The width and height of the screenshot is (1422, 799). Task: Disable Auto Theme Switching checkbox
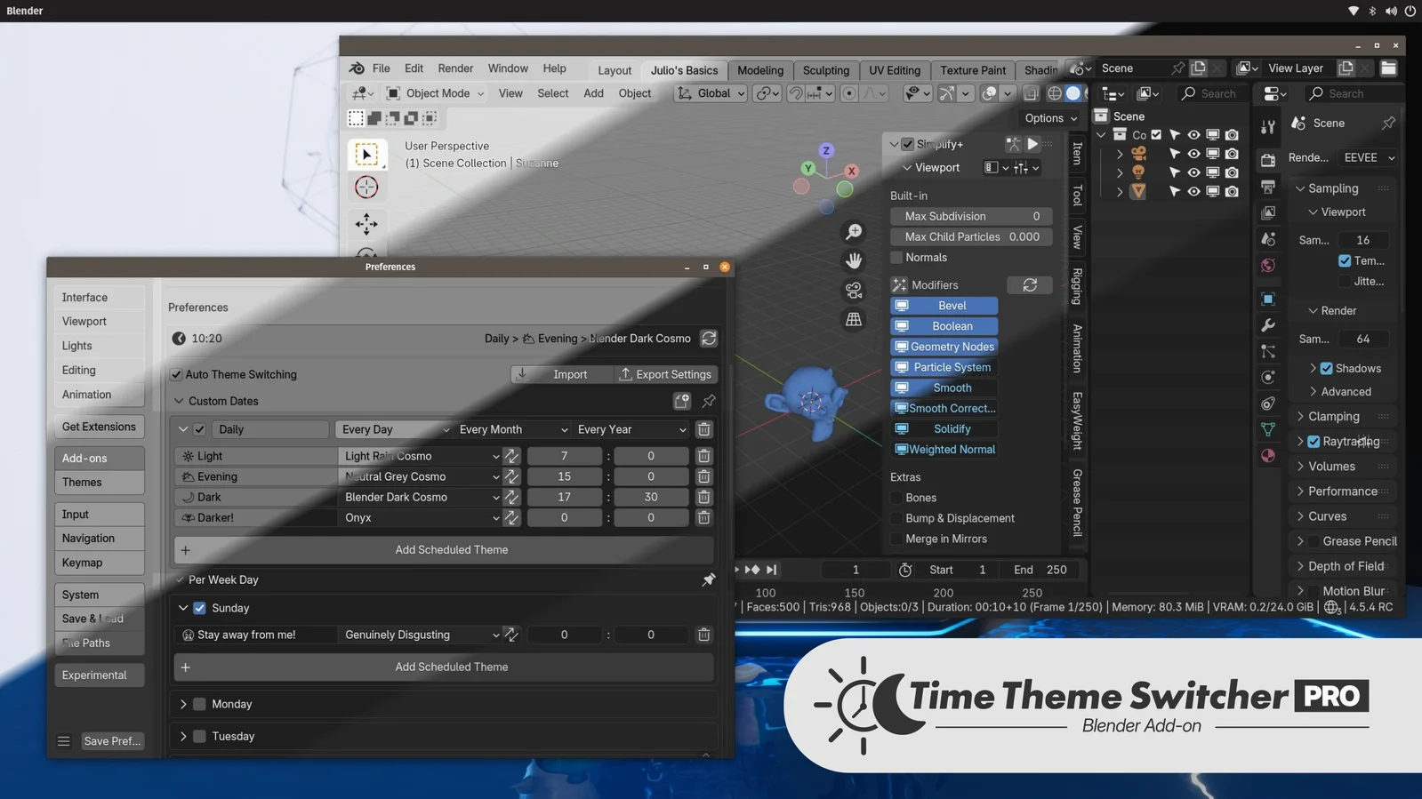click(177, 375)
